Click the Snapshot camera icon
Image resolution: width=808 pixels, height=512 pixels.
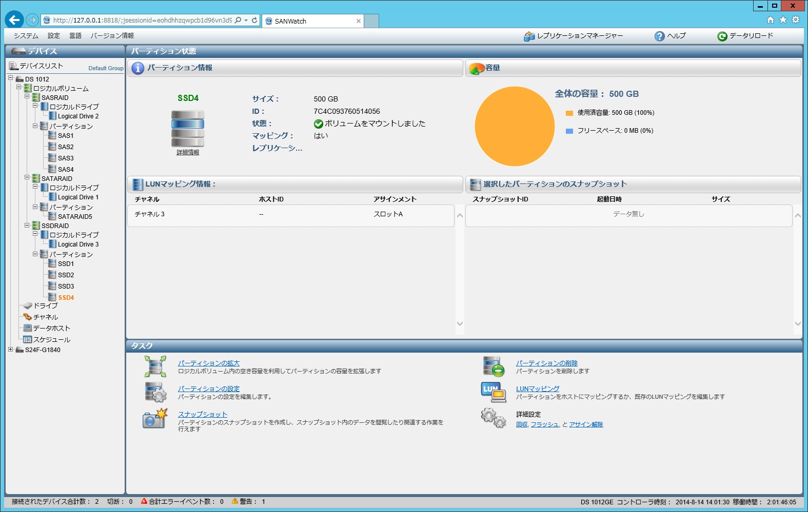tap(155, 418)
